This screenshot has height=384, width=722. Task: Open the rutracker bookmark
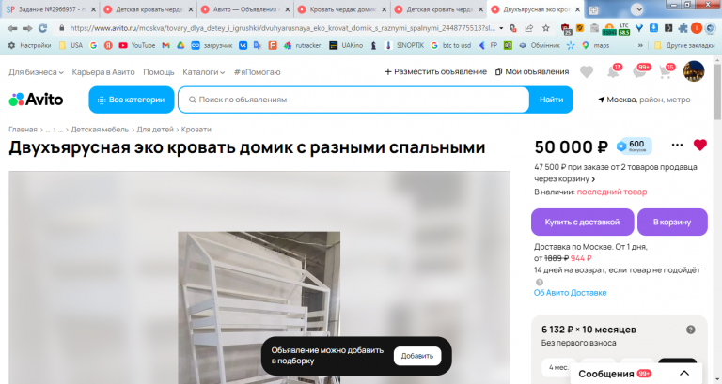(302, 45)
